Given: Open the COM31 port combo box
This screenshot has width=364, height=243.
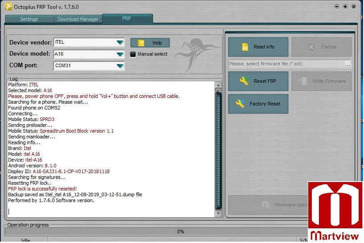Looking at the screenshot, I should [89, 66].
